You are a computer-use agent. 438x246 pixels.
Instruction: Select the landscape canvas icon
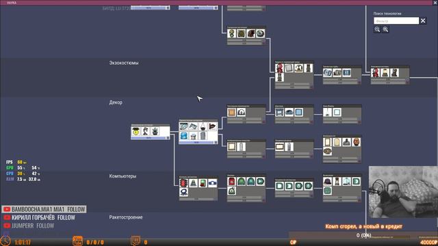point(279,146)
